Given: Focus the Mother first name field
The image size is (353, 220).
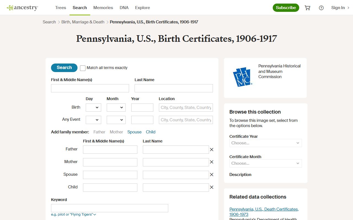Looking at the screenshot, I should [110, 162].
